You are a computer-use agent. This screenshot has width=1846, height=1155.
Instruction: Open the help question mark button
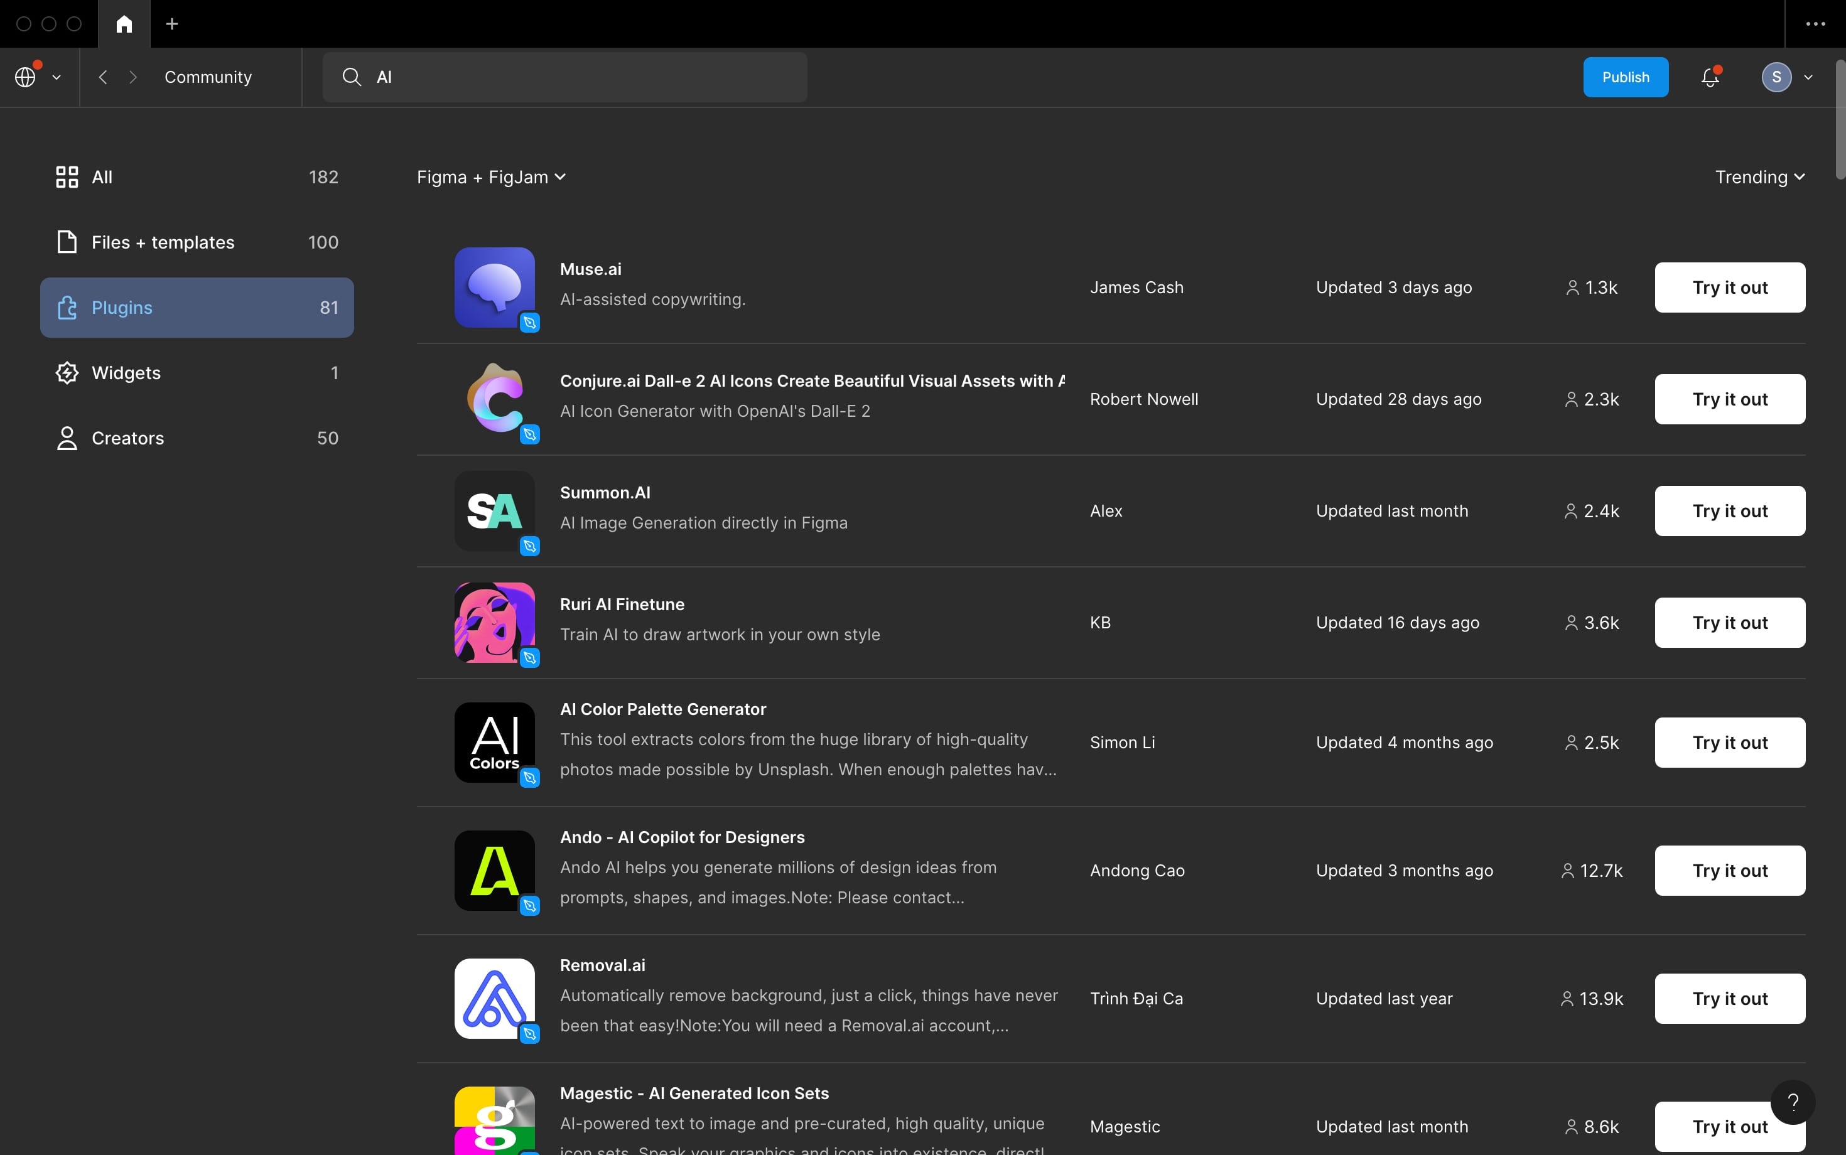click(x=1793, y=1102)
